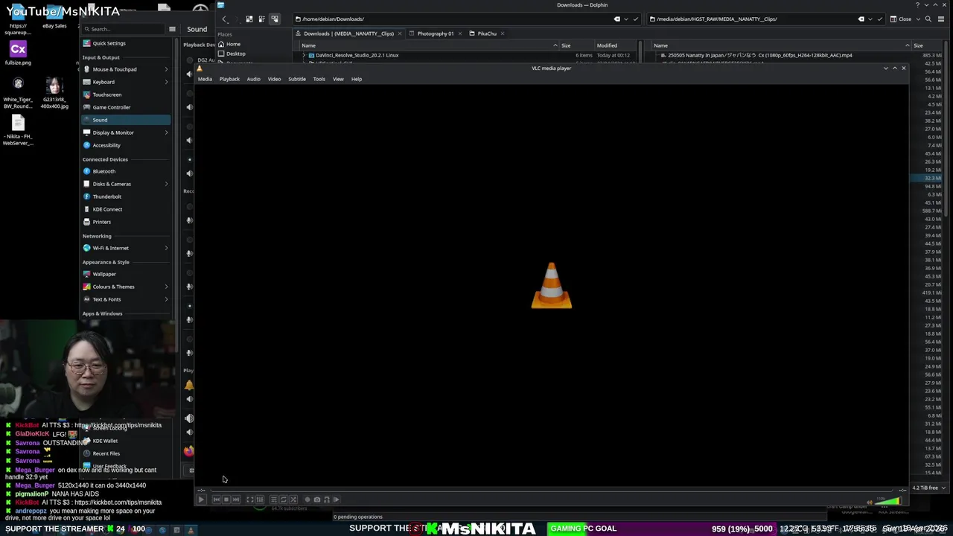The width and height of the screenshot is (953, 536).
Task: Click the VLC seek bar
Action: pyautogui.click(x=551, y=490)
